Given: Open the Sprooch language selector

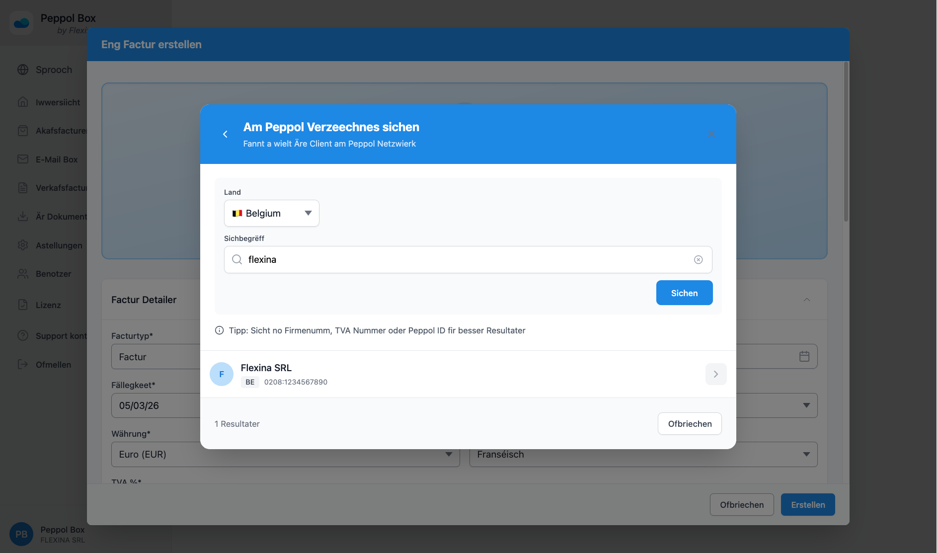Looking at the screenshot, I should [53, 70].
